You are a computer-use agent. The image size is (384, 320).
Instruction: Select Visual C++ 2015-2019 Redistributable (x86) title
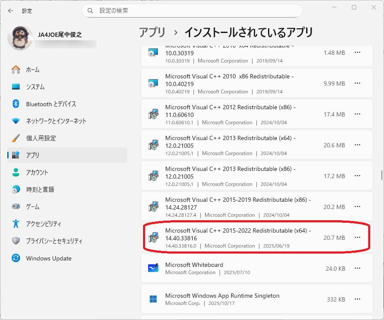coord(238,203)
